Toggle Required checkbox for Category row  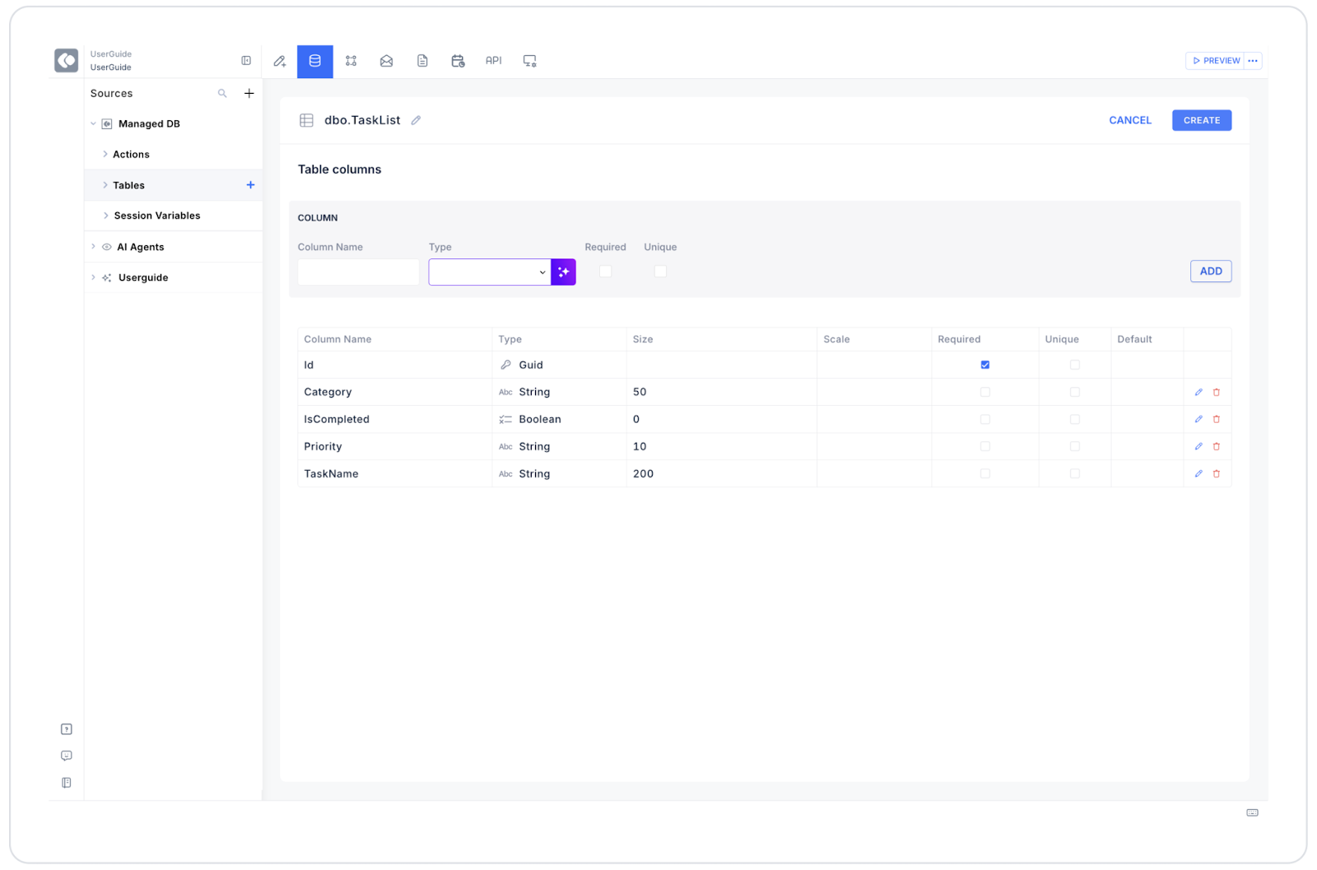pos(985,393)
